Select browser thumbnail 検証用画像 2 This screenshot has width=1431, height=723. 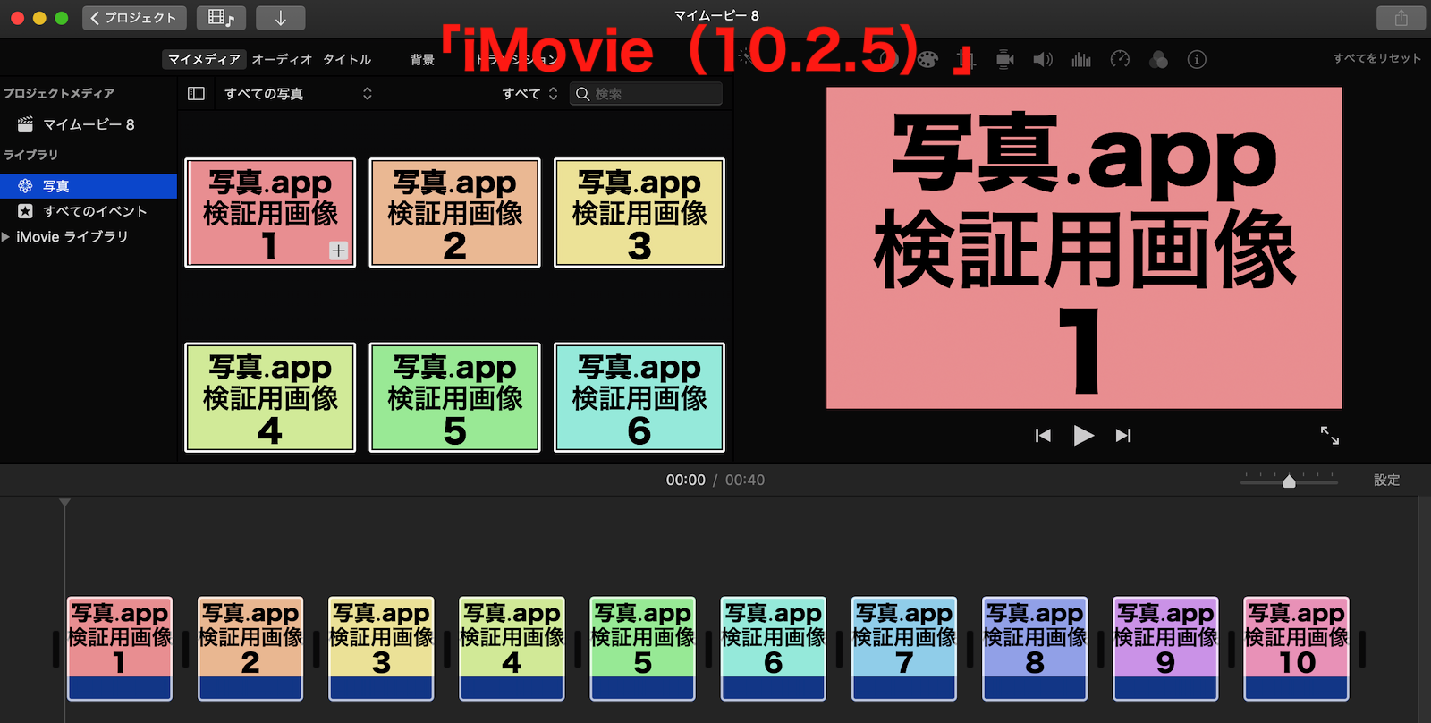pos(454,213)
